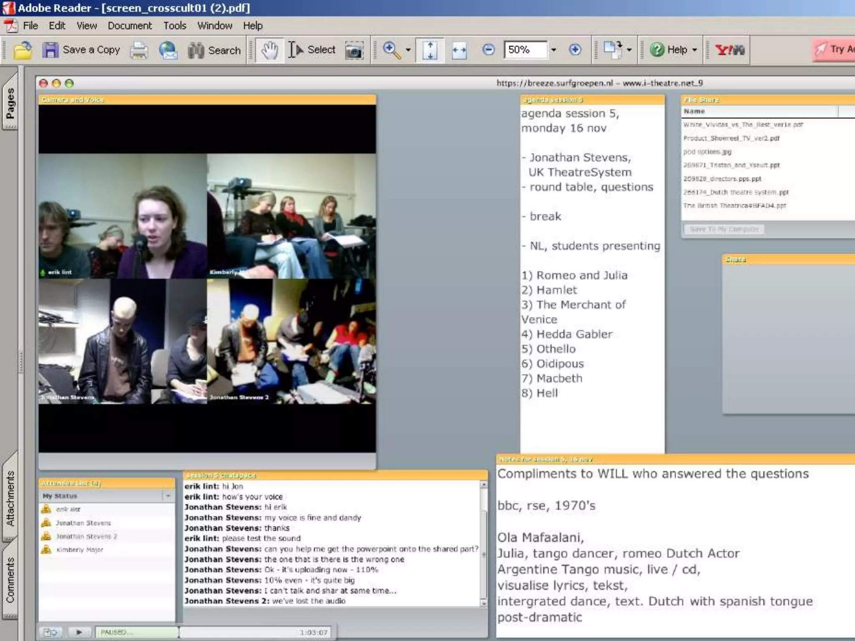Open the Attachments side tab

coord(10,497)
